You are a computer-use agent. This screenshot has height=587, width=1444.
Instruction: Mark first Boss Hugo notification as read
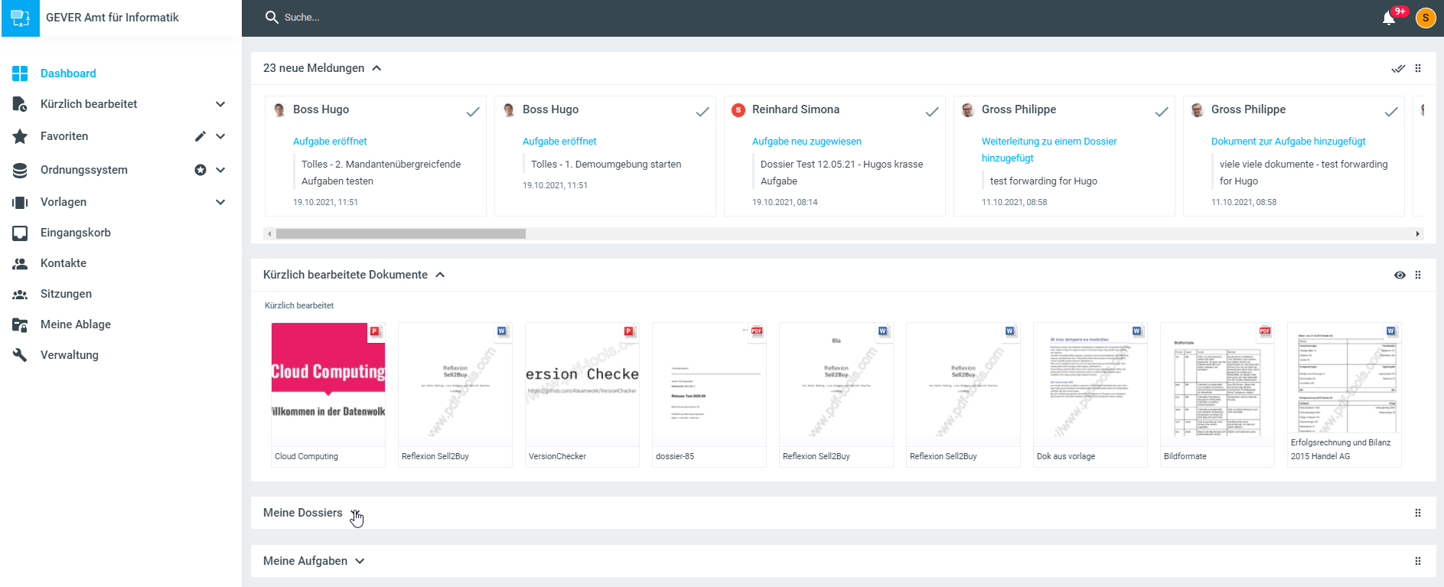point(473,112)
